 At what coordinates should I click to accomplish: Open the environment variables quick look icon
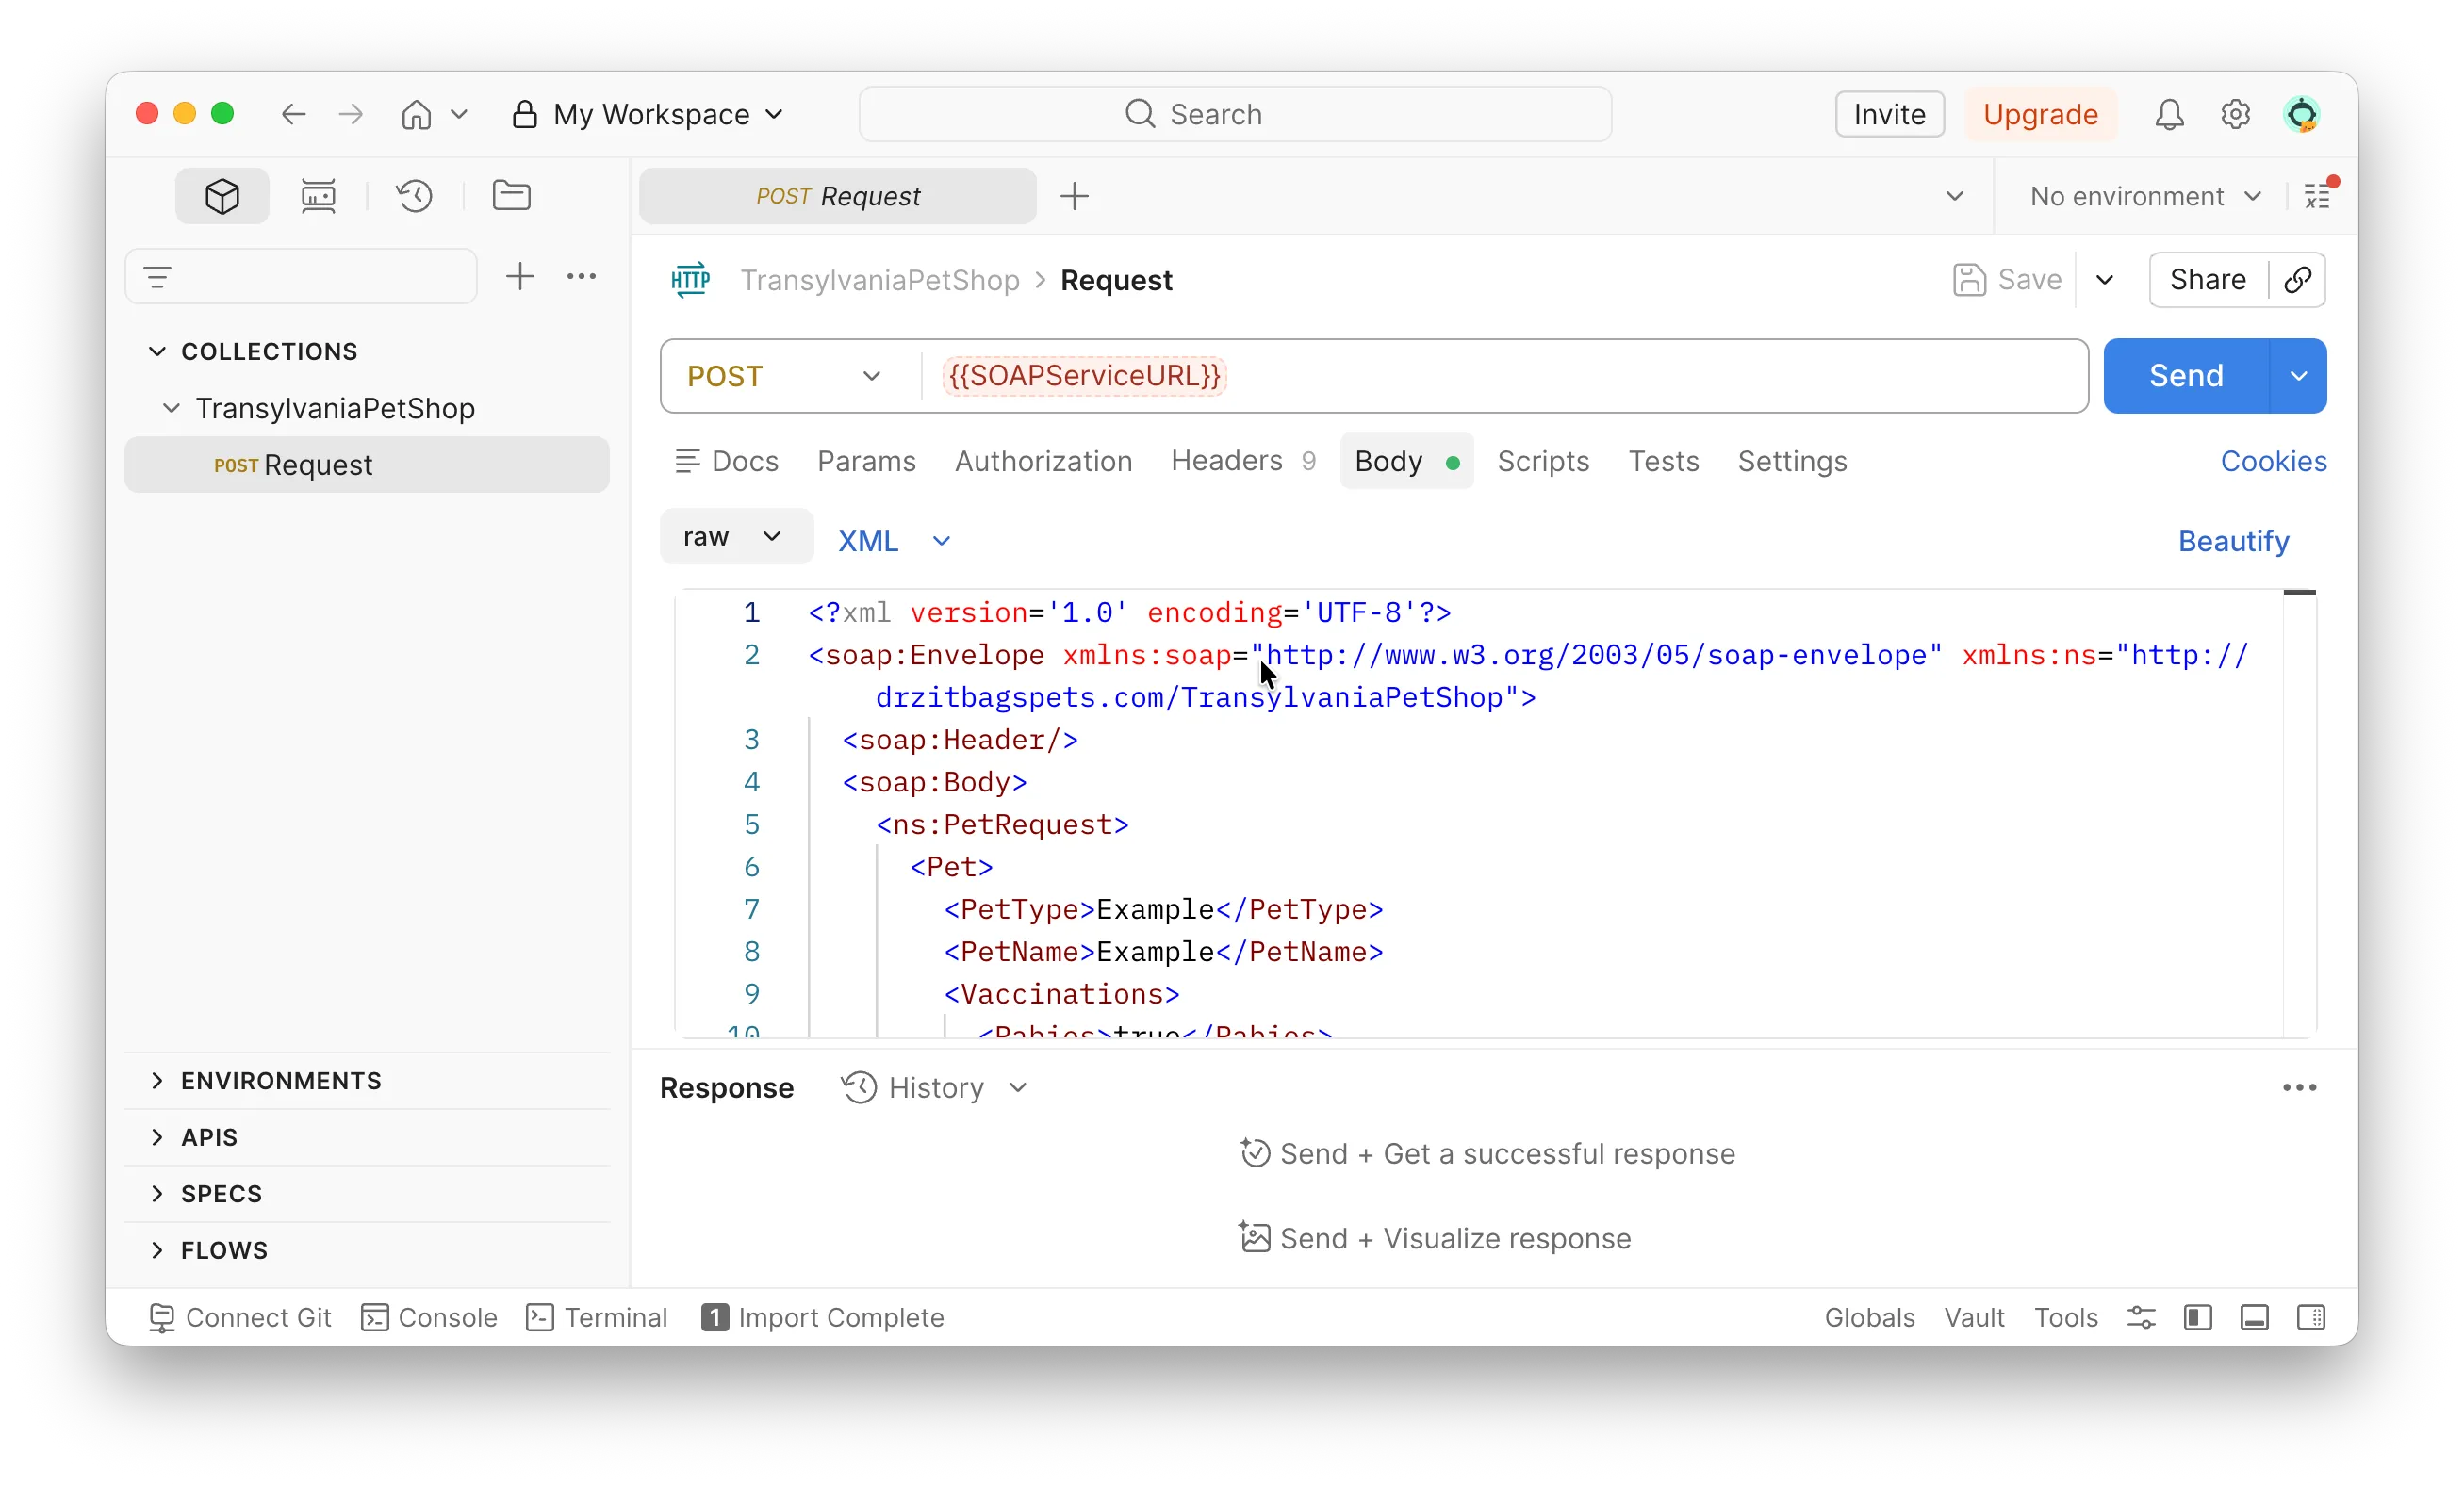coord(2319,195)
